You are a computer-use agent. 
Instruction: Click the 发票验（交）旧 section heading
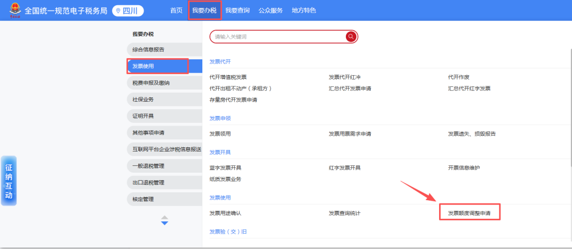228,232
